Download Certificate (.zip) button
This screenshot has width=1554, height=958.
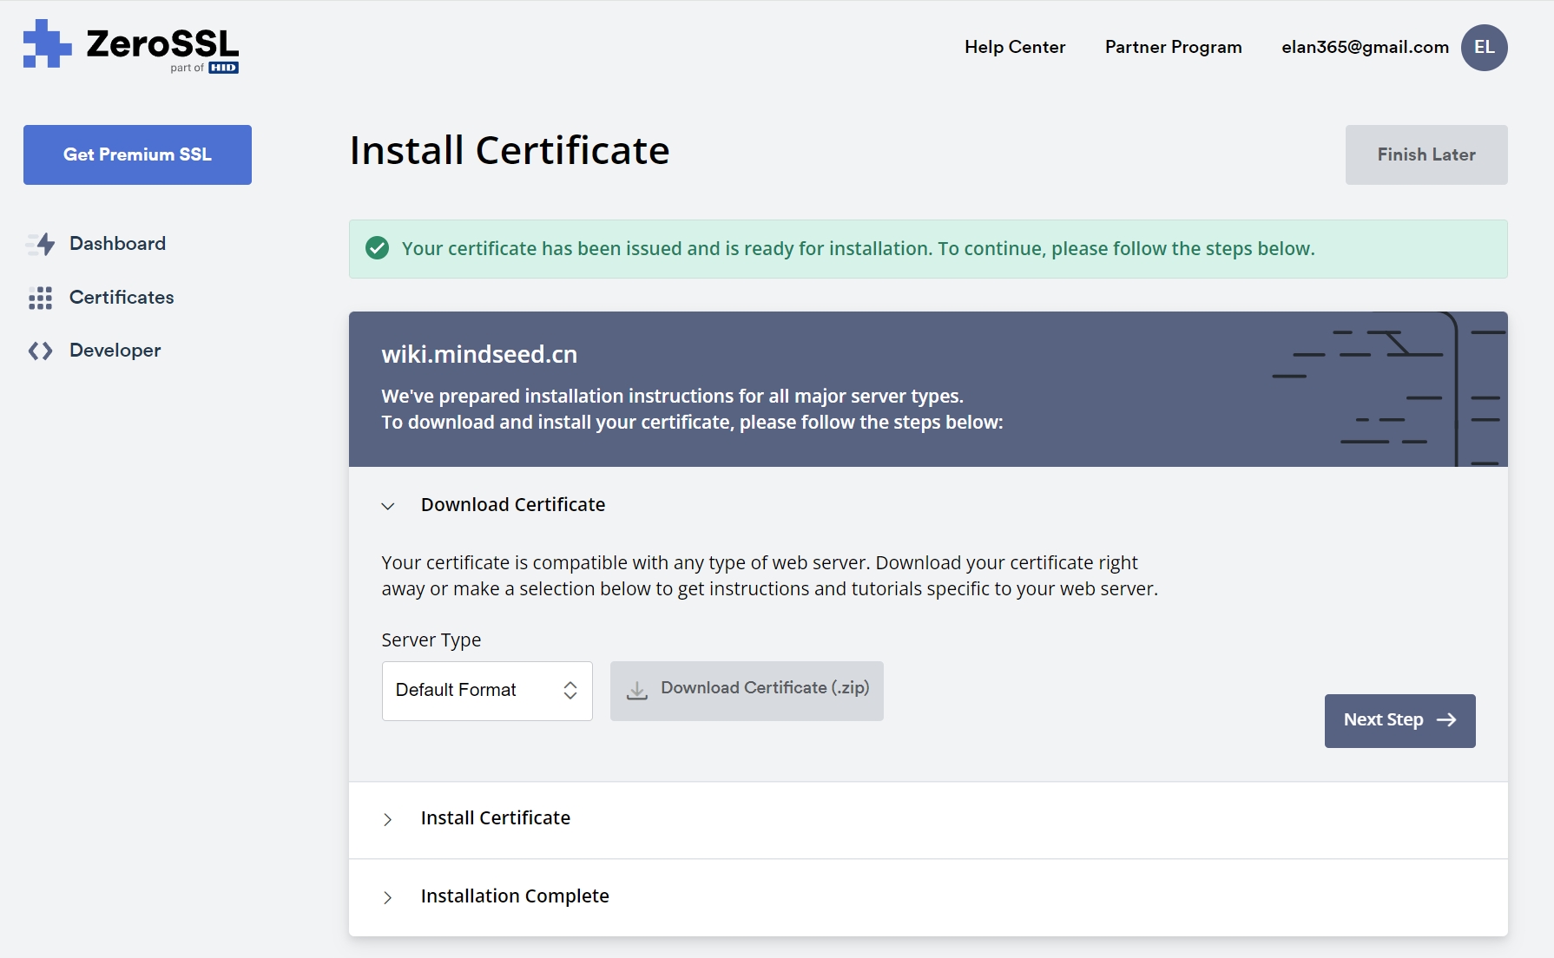pos(747,691)
